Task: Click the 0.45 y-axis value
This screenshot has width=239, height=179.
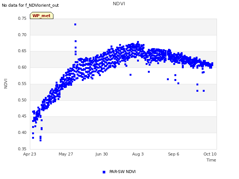Action: click(x=22, y=116)
